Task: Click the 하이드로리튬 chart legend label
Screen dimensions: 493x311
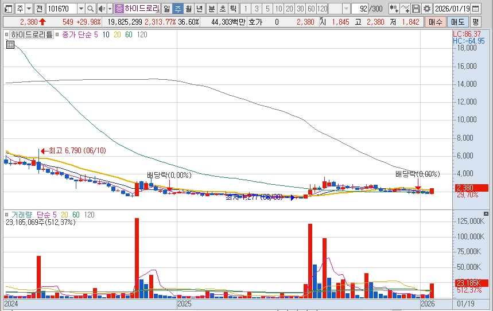Action: pos(32,34)
